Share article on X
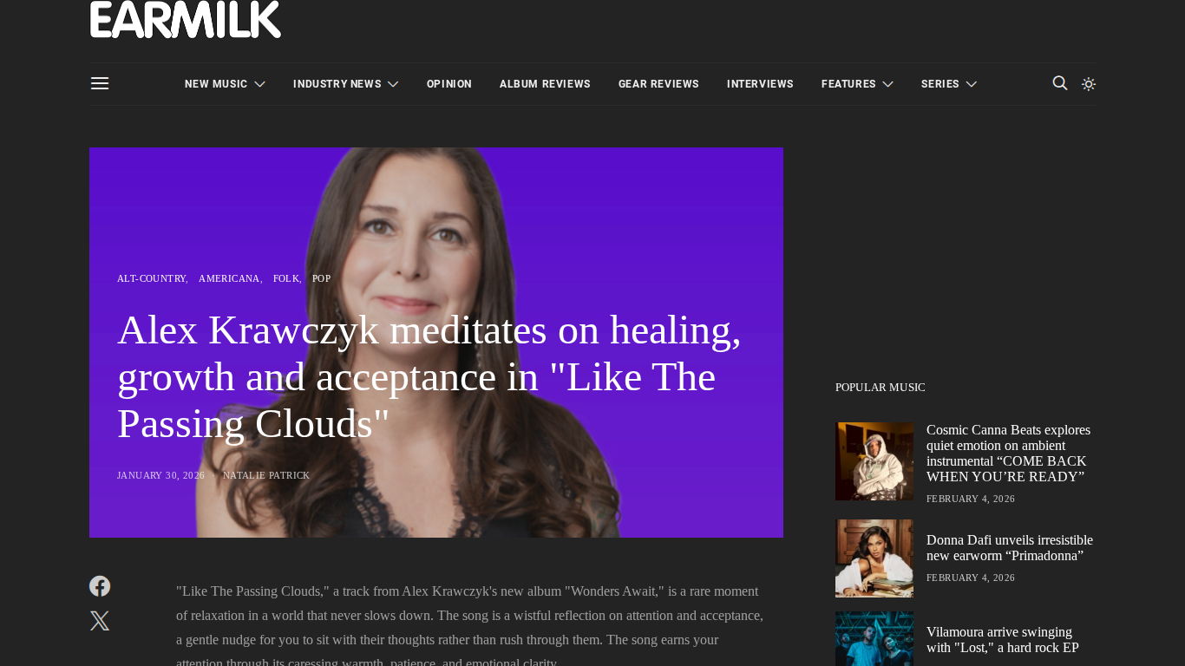Viewport: 1185px width, 666px height. point(100,621)
